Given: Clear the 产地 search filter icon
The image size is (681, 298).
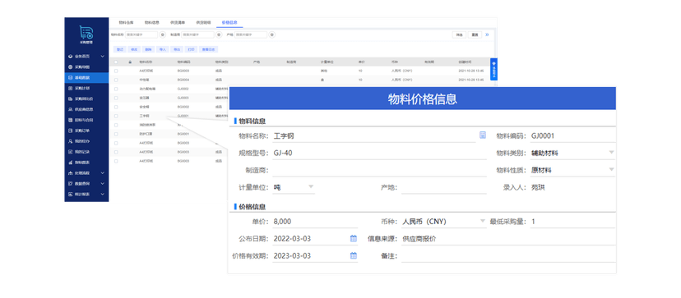Looking at the screenshot, I should (272, 34).
